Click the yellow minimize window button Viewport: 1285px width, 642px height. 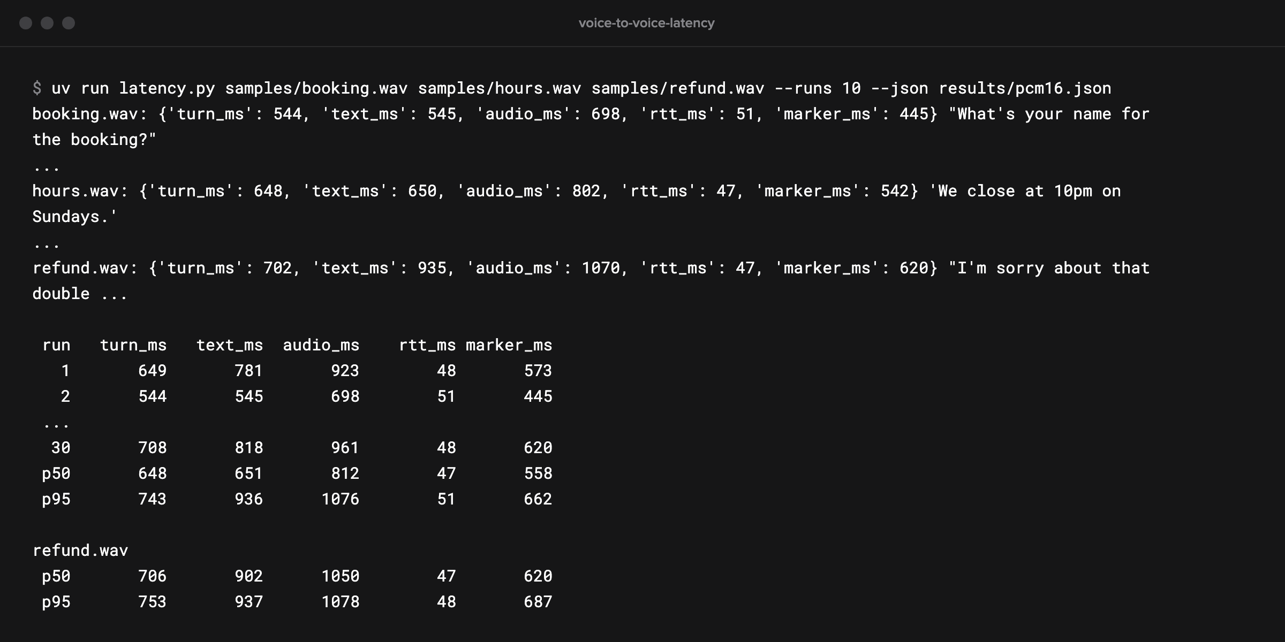point(47,23)
